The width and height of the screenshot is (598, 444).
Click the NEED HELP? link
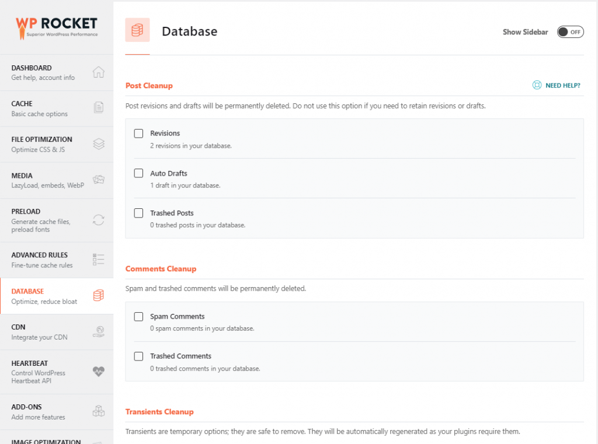tap(555, 85)
